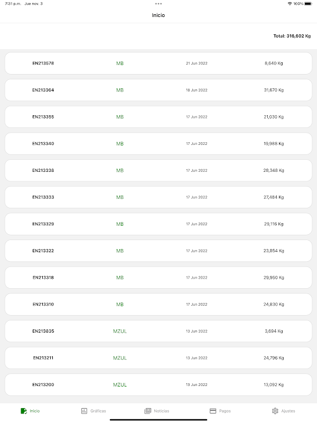Tap the three-dot multitasking icon
This screenshot has width=317, height=423.
coord(158,4)
